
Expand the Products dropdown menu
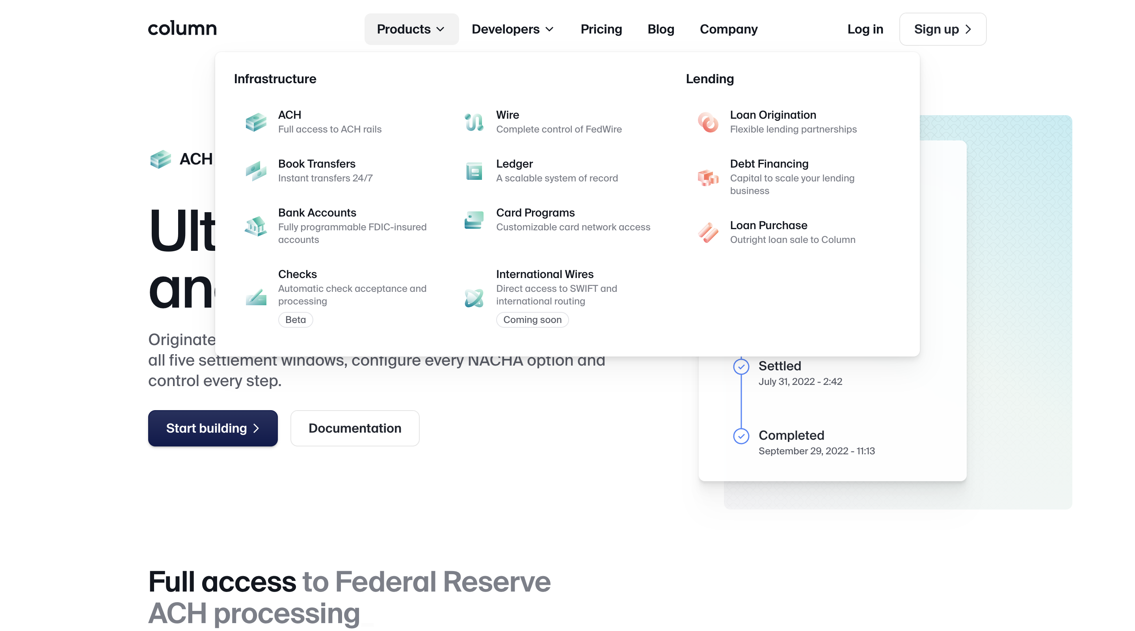411,29
